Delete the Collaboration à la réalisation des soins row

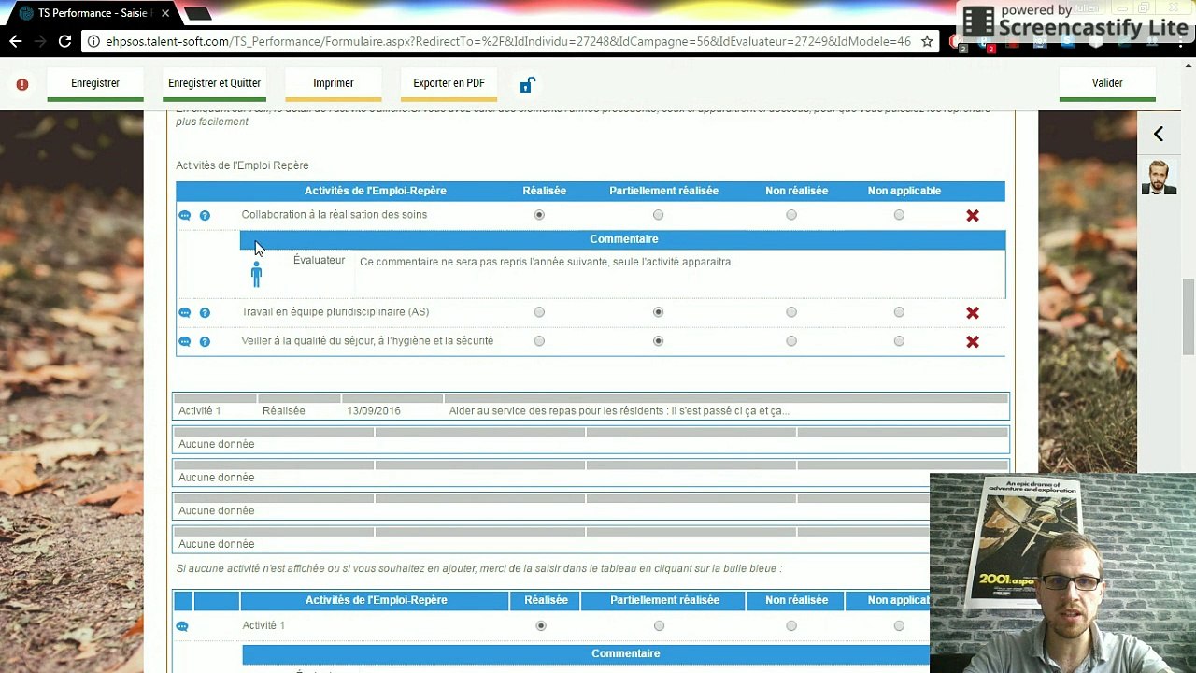[973, 215]
